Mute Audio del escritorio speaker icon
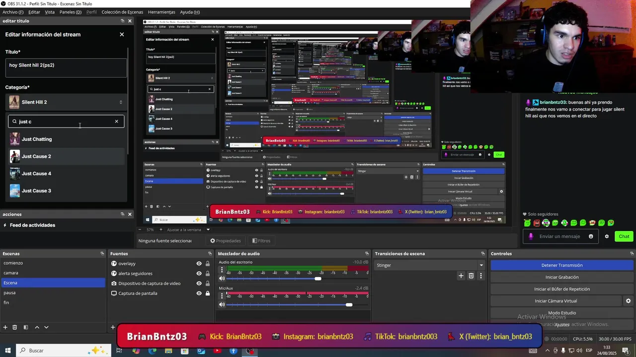This screenshot has height=357, width=636. (x=222, y=279)
